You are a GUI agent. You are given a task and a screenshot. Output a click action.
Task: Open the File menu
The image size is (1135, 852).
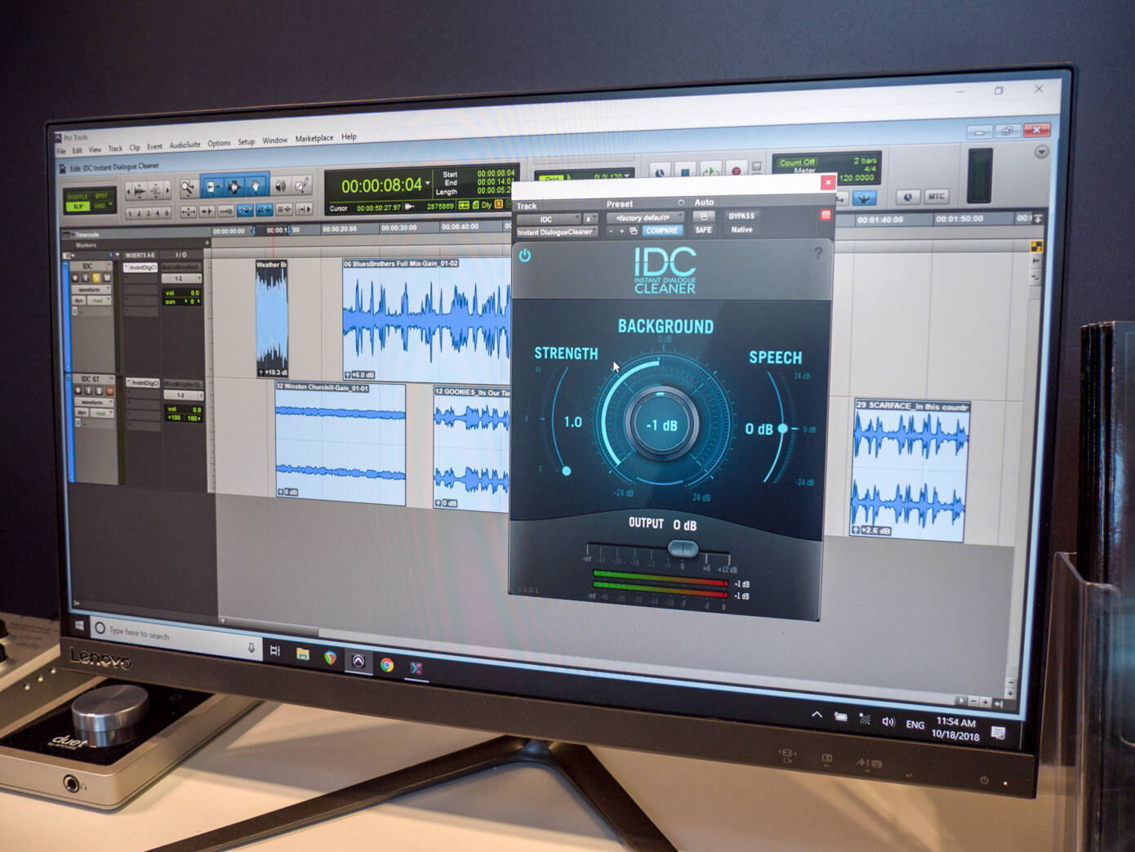pos(60,151)
